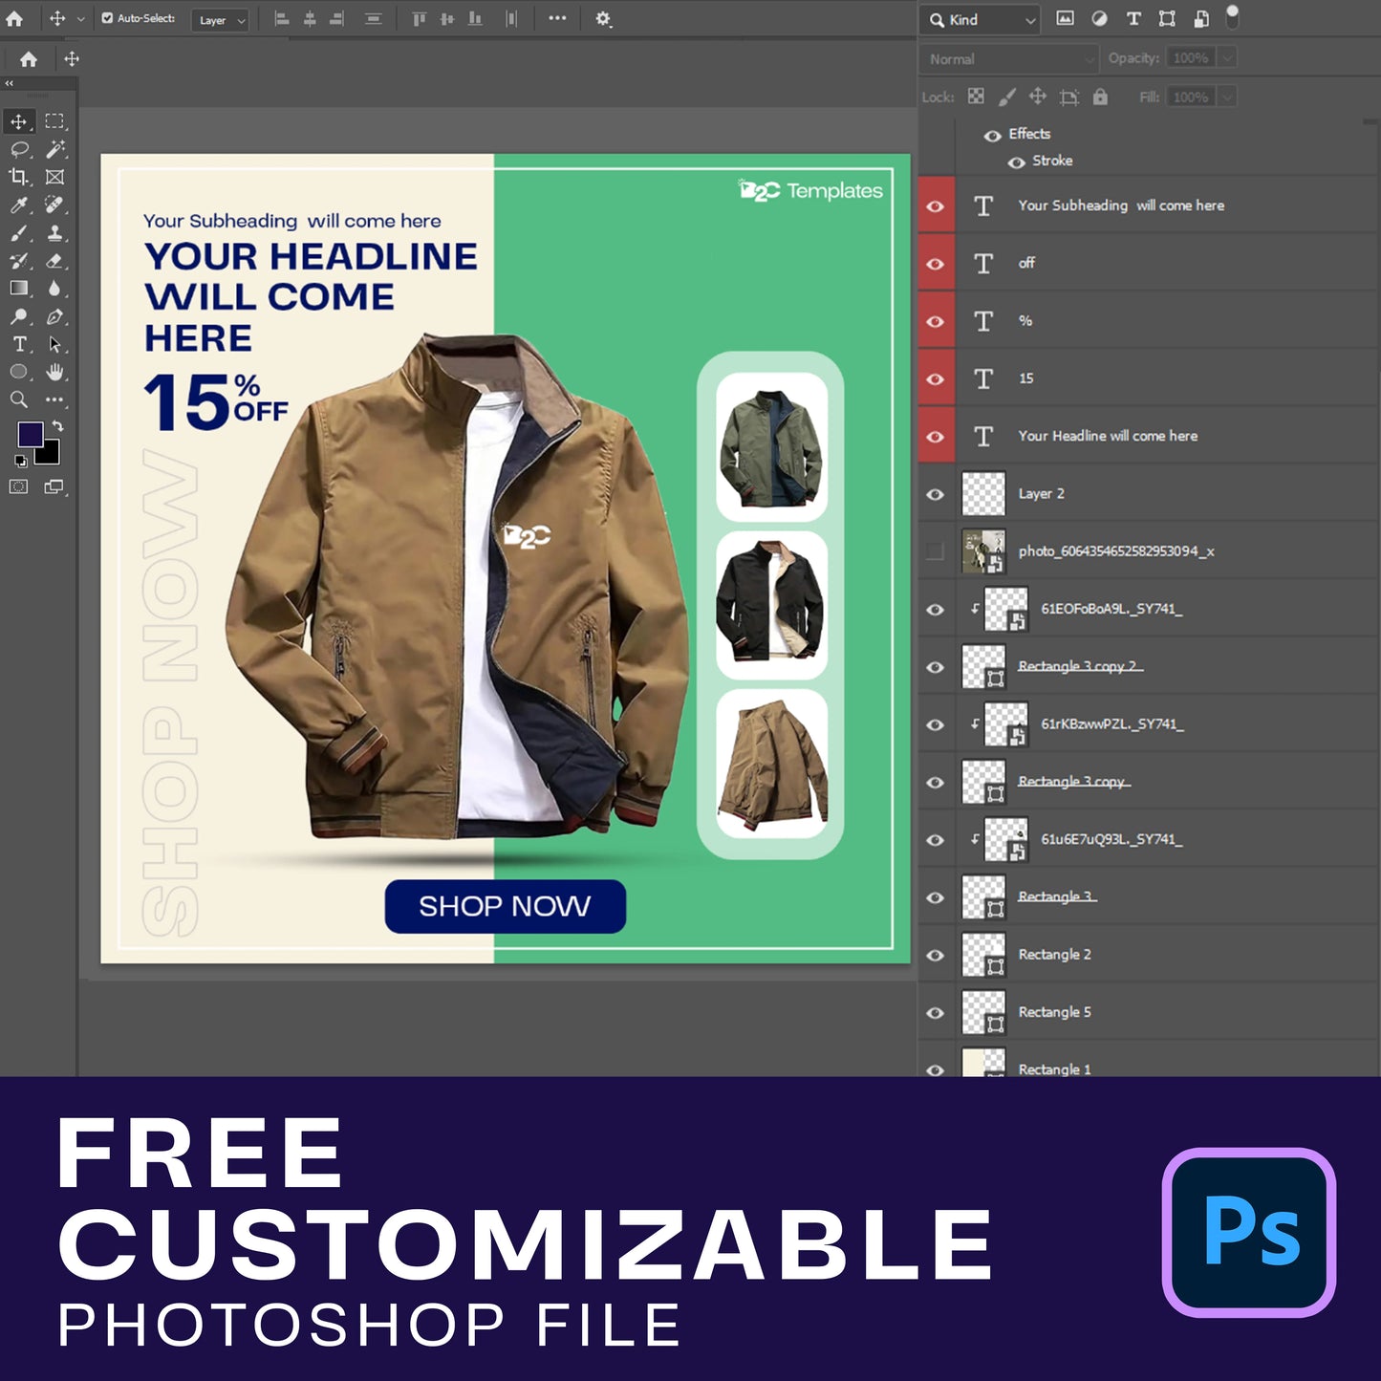The image size is (1381, 1381).
Task: Hide the Layer 2 layer
Action: [x=936, y=494]
